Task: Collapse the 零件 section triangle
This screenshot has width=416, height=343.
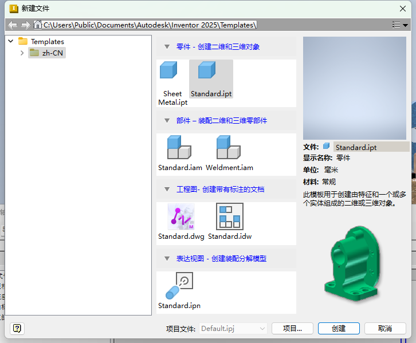Action: (167, 47)
